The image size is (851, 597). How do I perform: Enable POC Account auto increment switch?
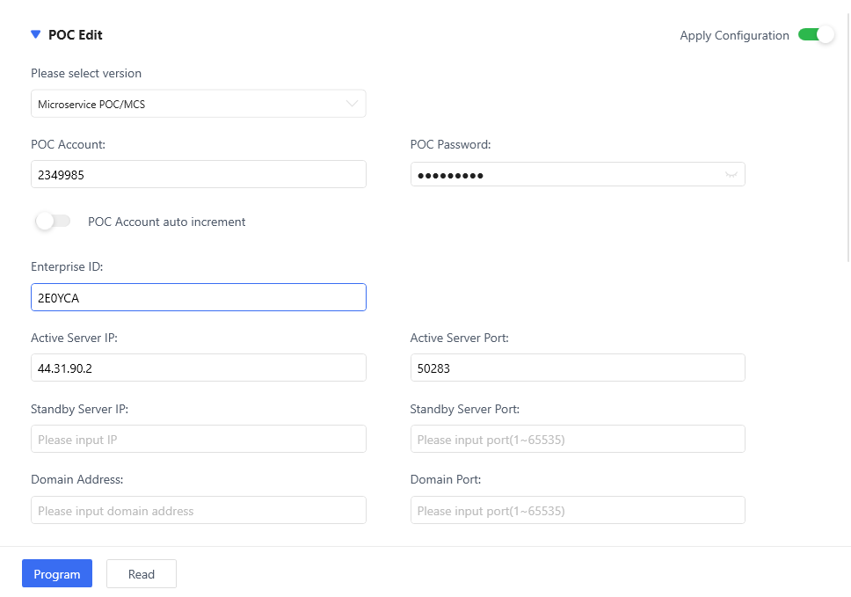pos(53,222)
